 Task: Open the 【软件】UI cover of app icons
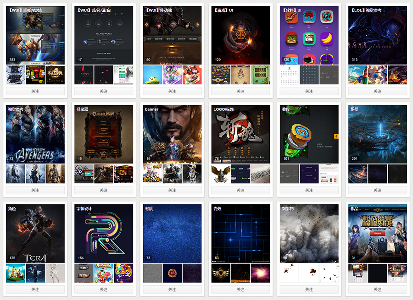point(309,35)
